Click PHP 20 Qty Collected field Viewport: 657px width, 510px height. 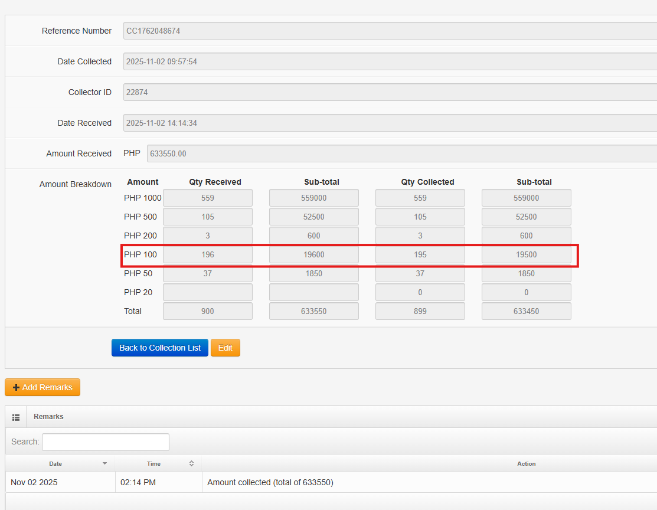[420, 292]
